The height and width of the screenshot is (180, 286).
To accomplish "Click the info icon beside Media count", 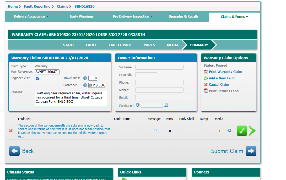I will coord(229,130).
